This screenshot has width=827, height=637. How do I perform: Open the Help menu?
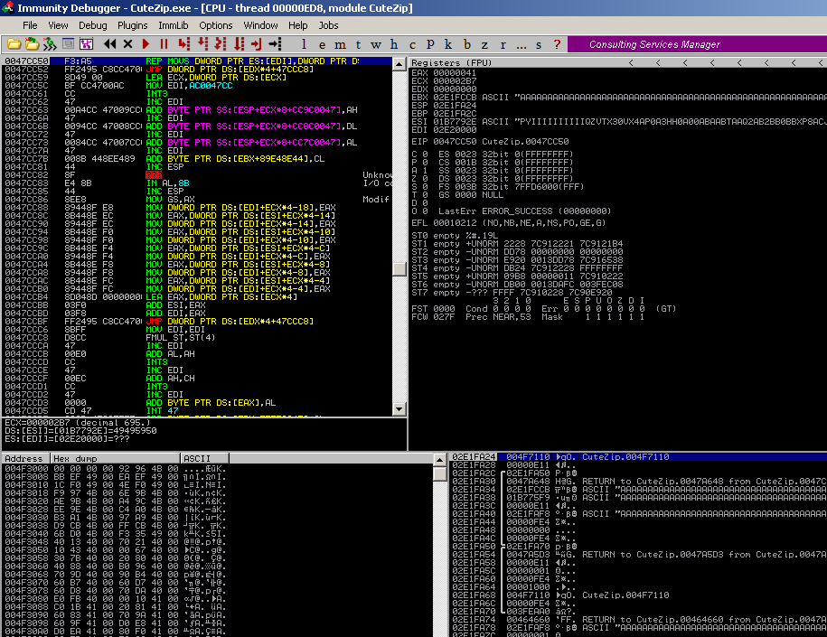[x=298, y=25]
